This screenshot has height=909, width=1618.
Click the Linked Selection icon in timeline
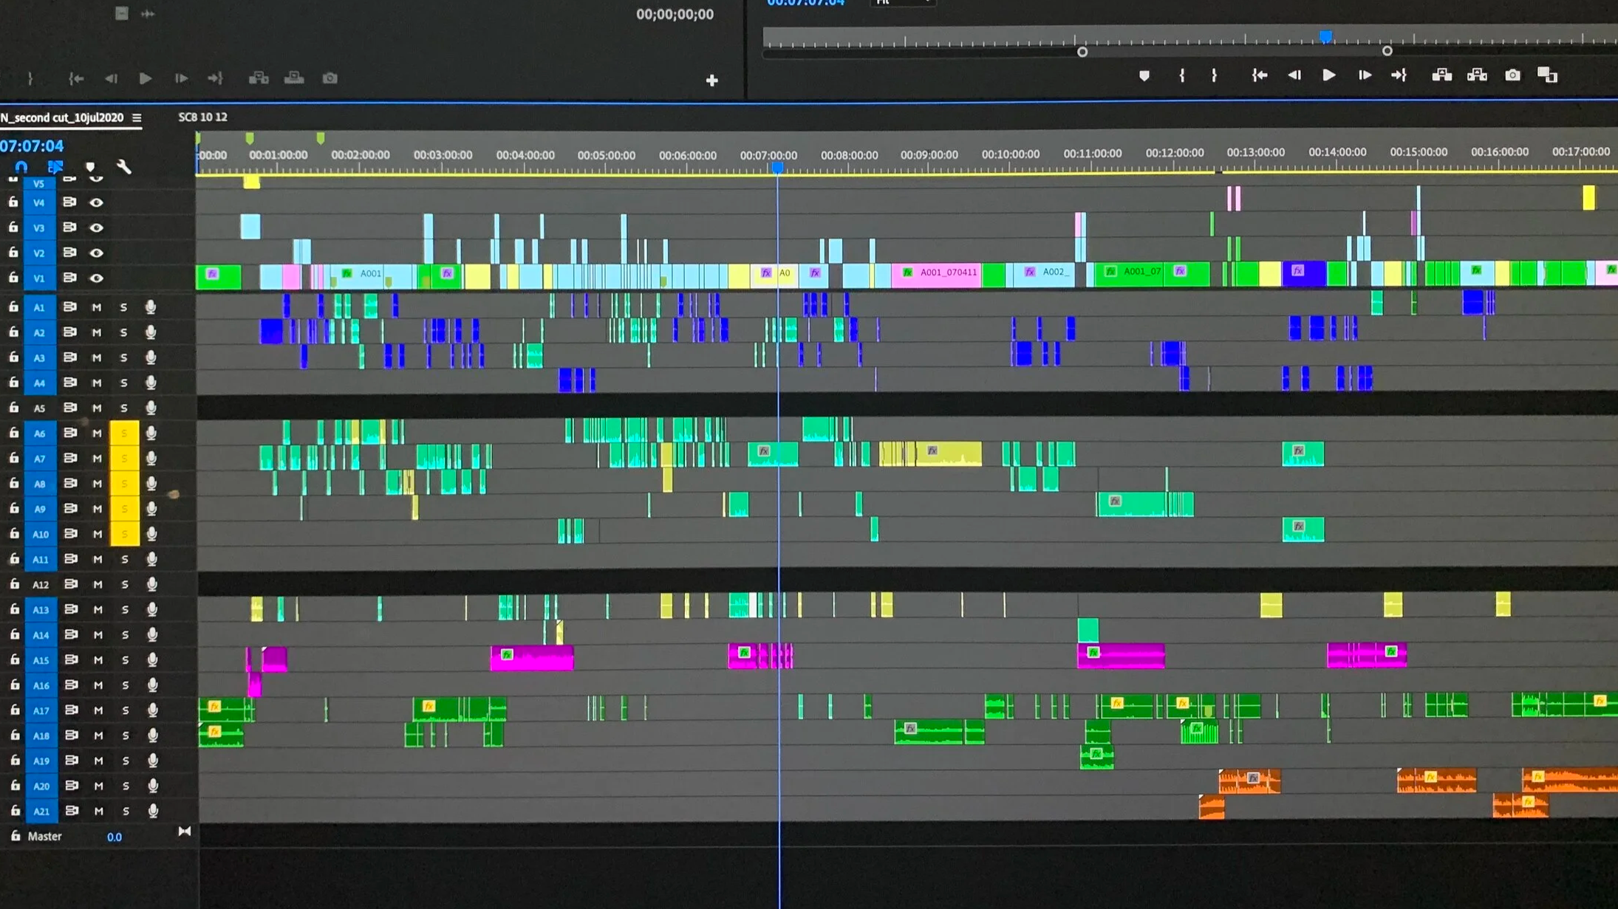tap(55, 167)
